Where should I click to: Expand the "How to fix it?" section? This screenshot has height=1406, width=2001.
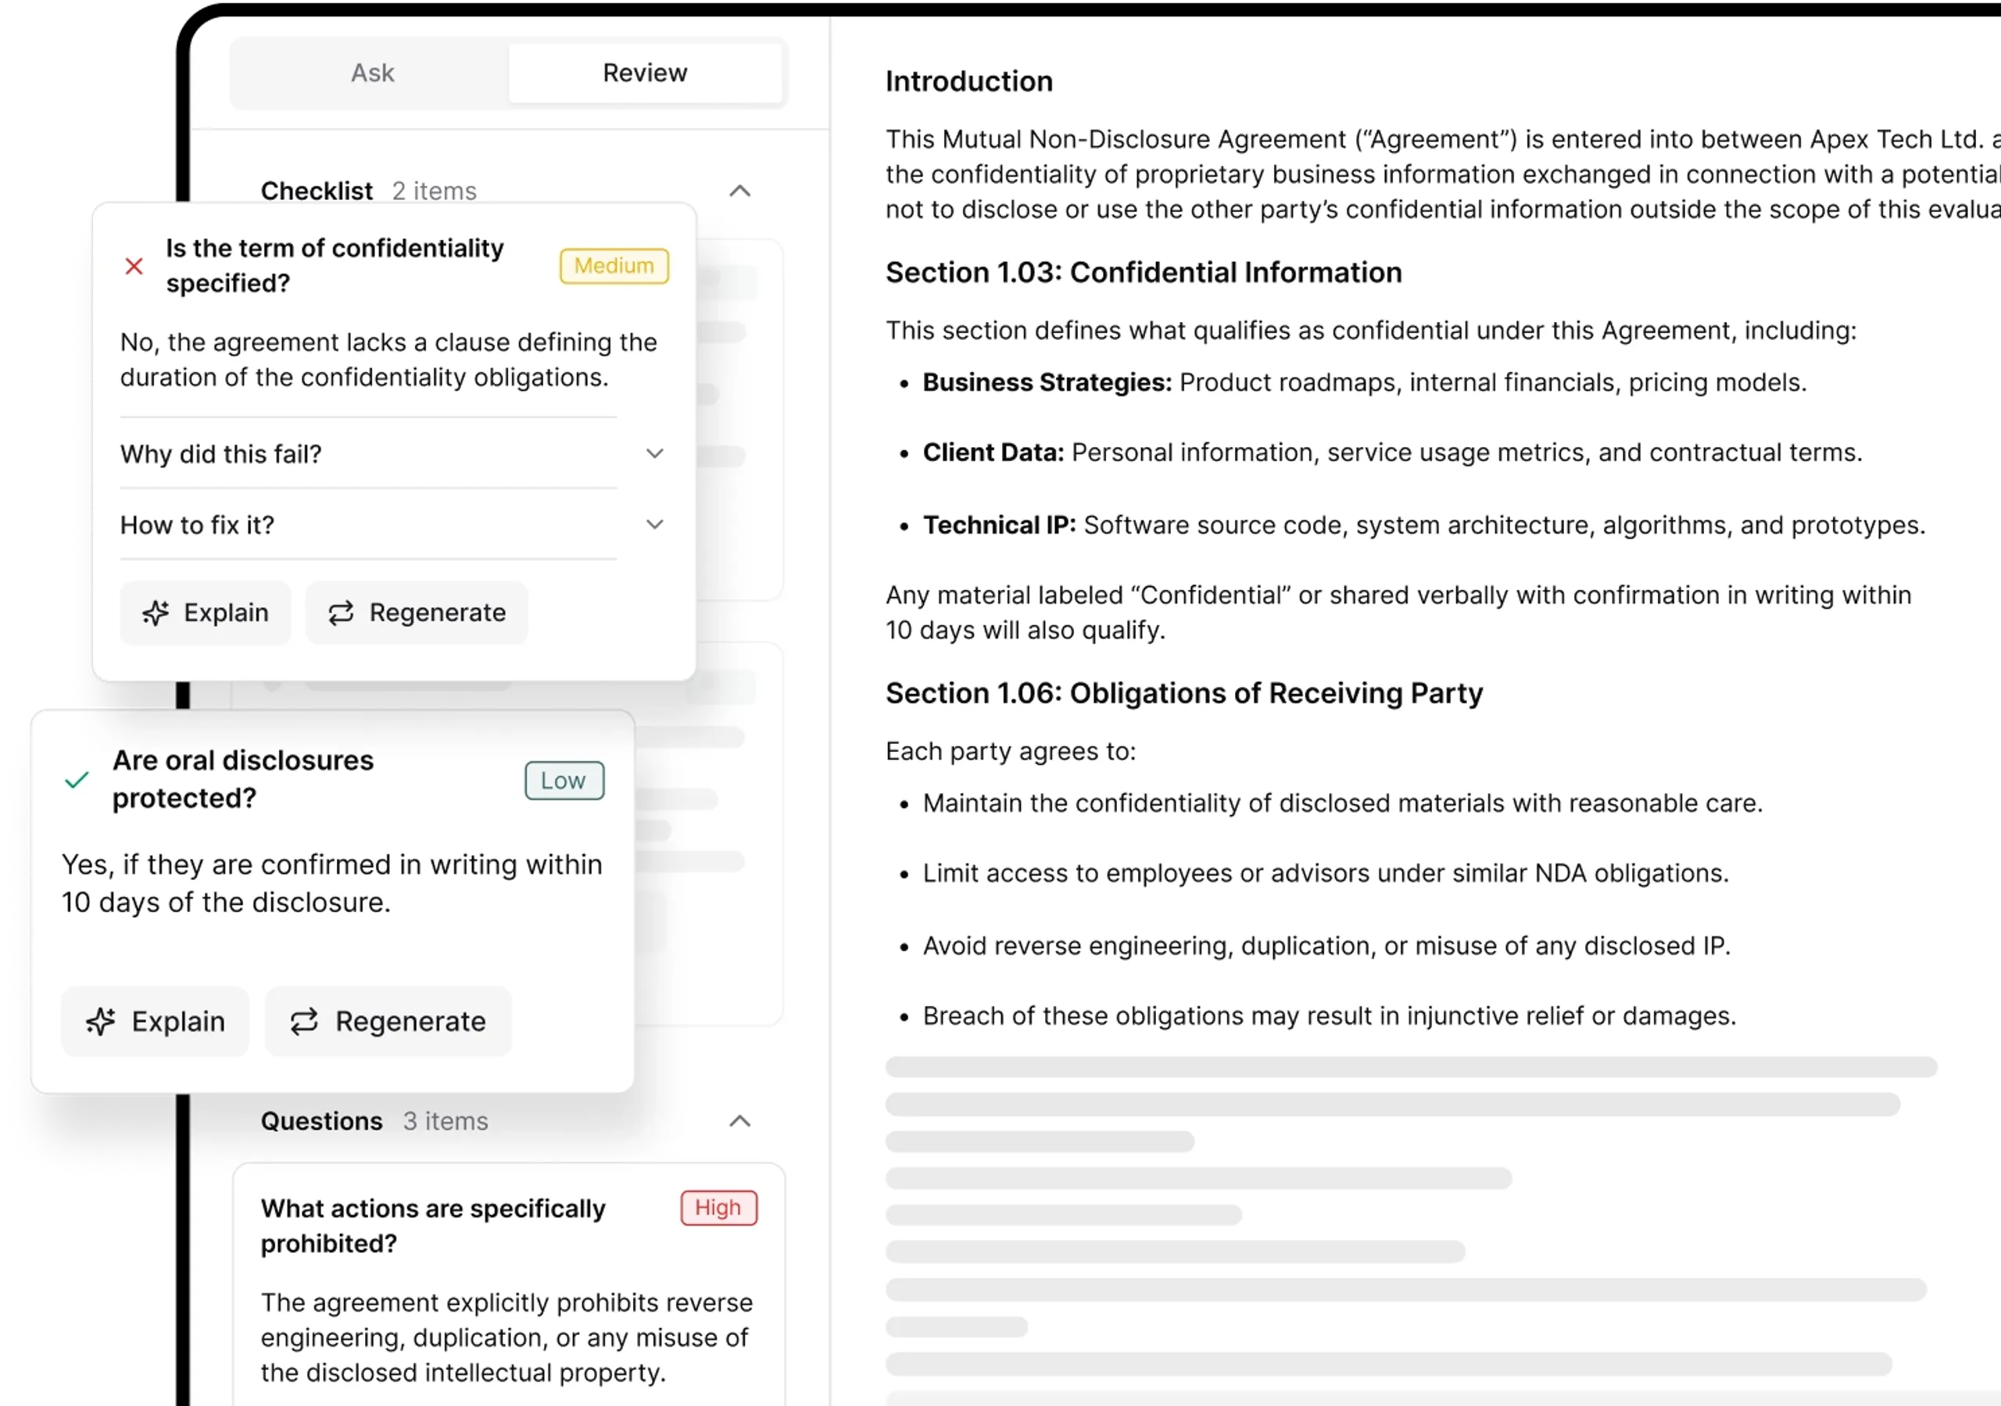point(654,524)
